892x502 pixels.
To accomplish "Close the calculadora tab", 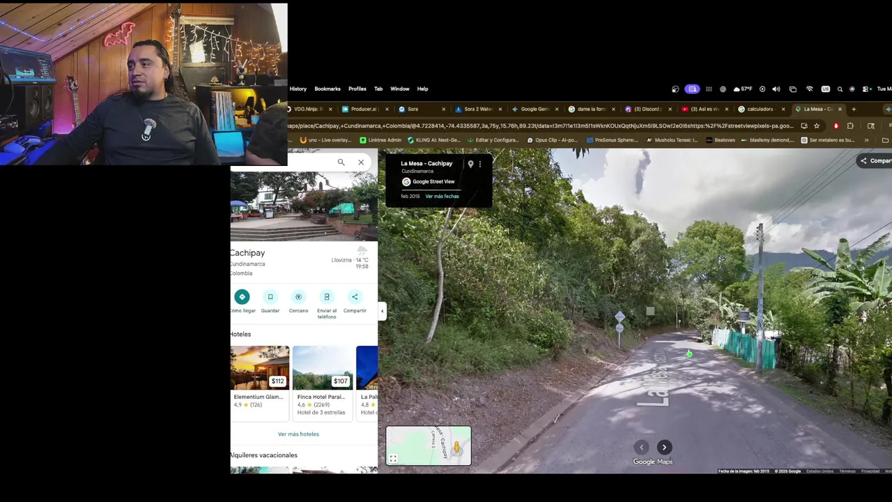I will [783, 109].
